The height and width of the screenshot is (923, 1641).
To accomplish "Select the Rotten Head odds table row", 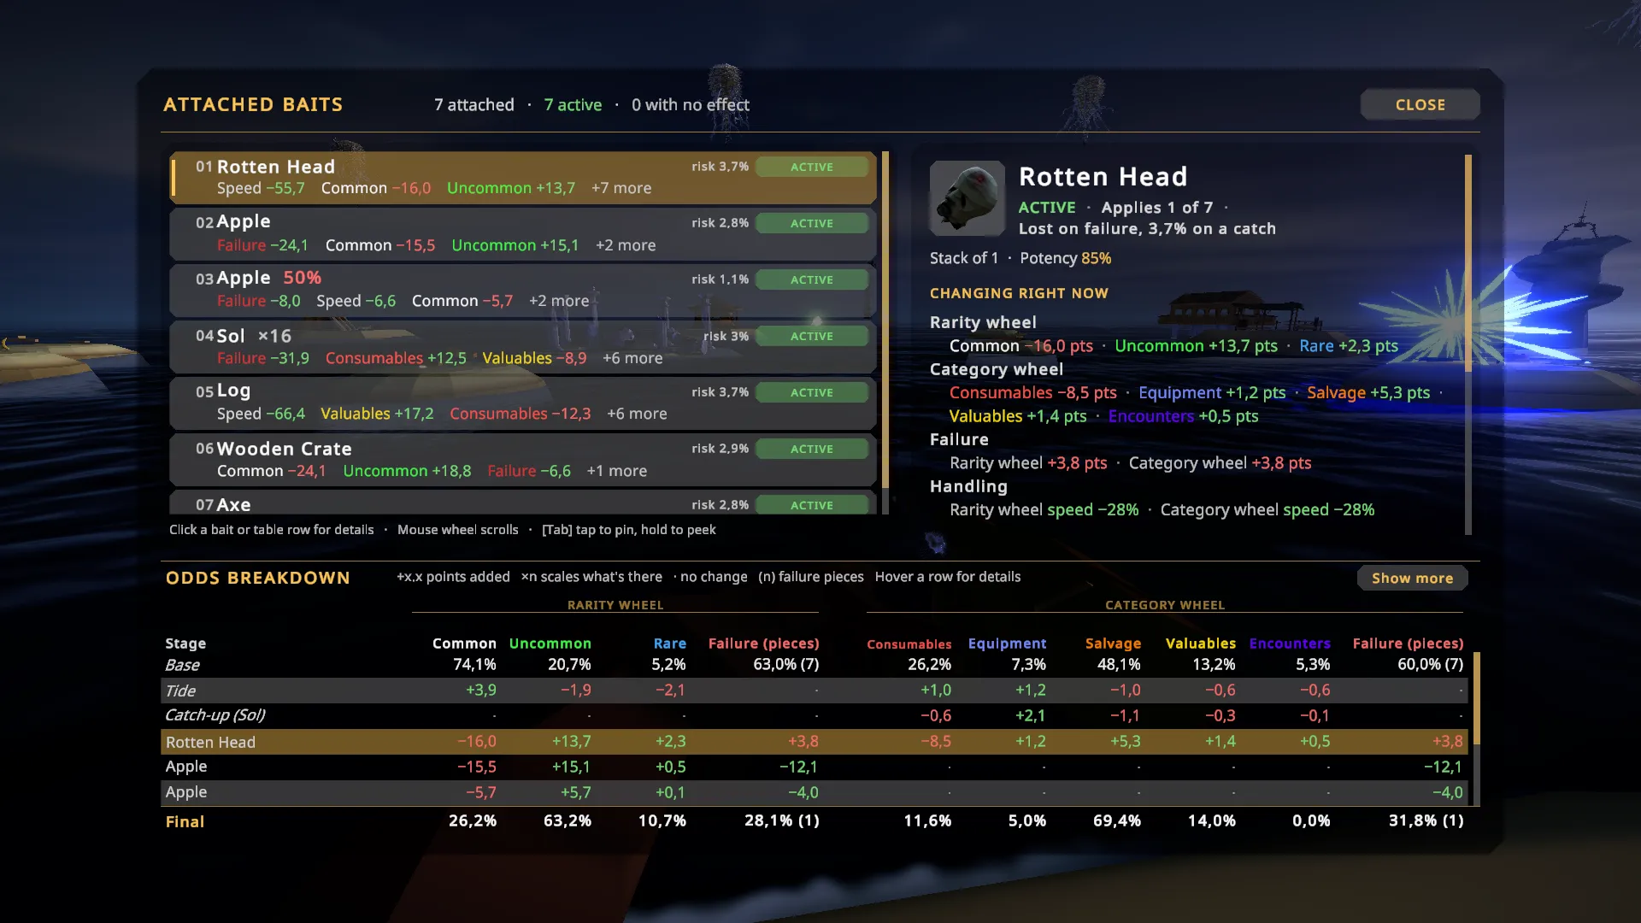I will click(x=816, y=742).
